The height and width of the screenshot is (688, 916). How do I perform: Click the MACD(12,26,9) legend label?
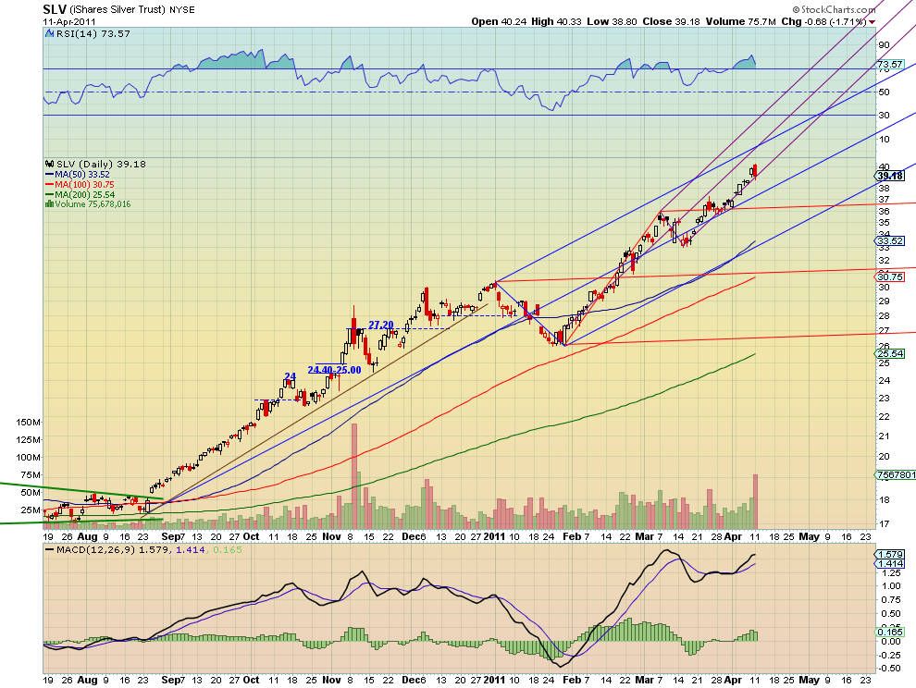[x=96, y=550]
